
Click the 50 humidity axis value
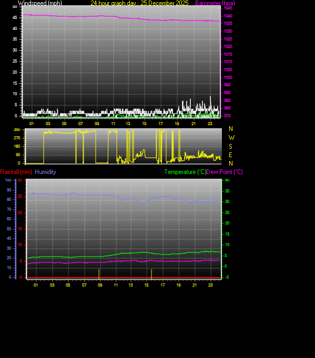(9, 229)
